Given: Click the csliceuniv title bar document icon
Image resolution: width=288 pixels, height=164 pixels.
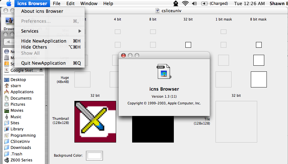Looking at the screenshot, I should 157,11.
